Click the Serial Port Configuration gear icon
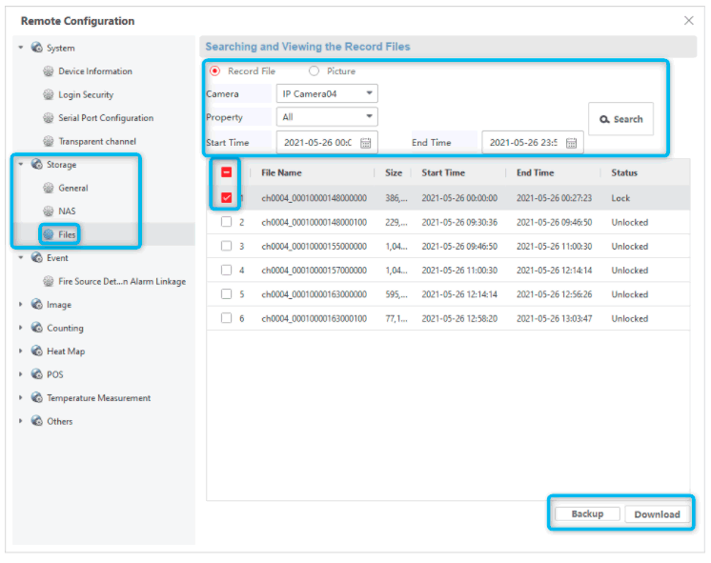Image resolution: width=711 pixels, height=563 pixels. point(49,118)
